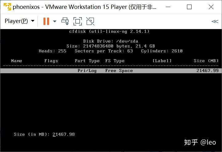Toggle Unity mode icon
222x152 pixels.
[90, 21]
